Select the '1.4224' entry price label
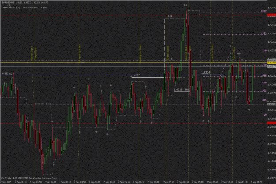Screen dimensions: 276x184 (206, 73)
